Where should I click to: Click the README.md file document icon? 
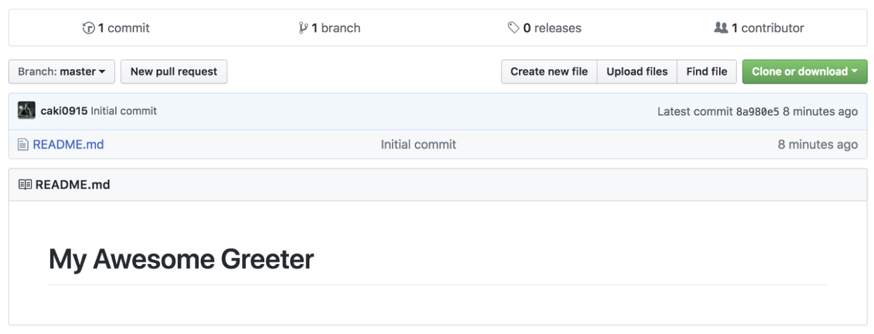(x=23, y=145)
